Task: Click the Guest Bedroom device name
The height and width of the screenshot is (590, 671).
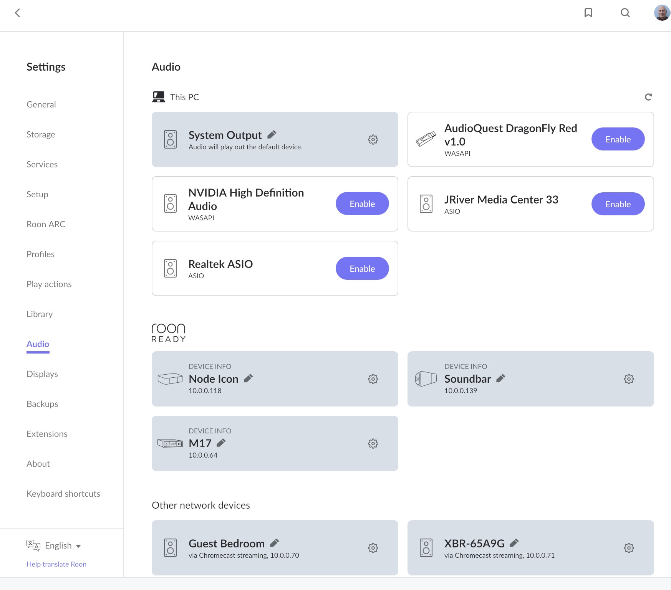Action: (227, 544)
